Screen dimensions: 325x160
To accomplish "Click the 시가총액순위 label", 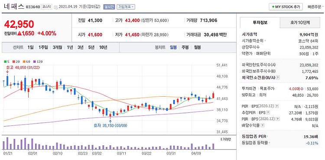I will point(253,41).
